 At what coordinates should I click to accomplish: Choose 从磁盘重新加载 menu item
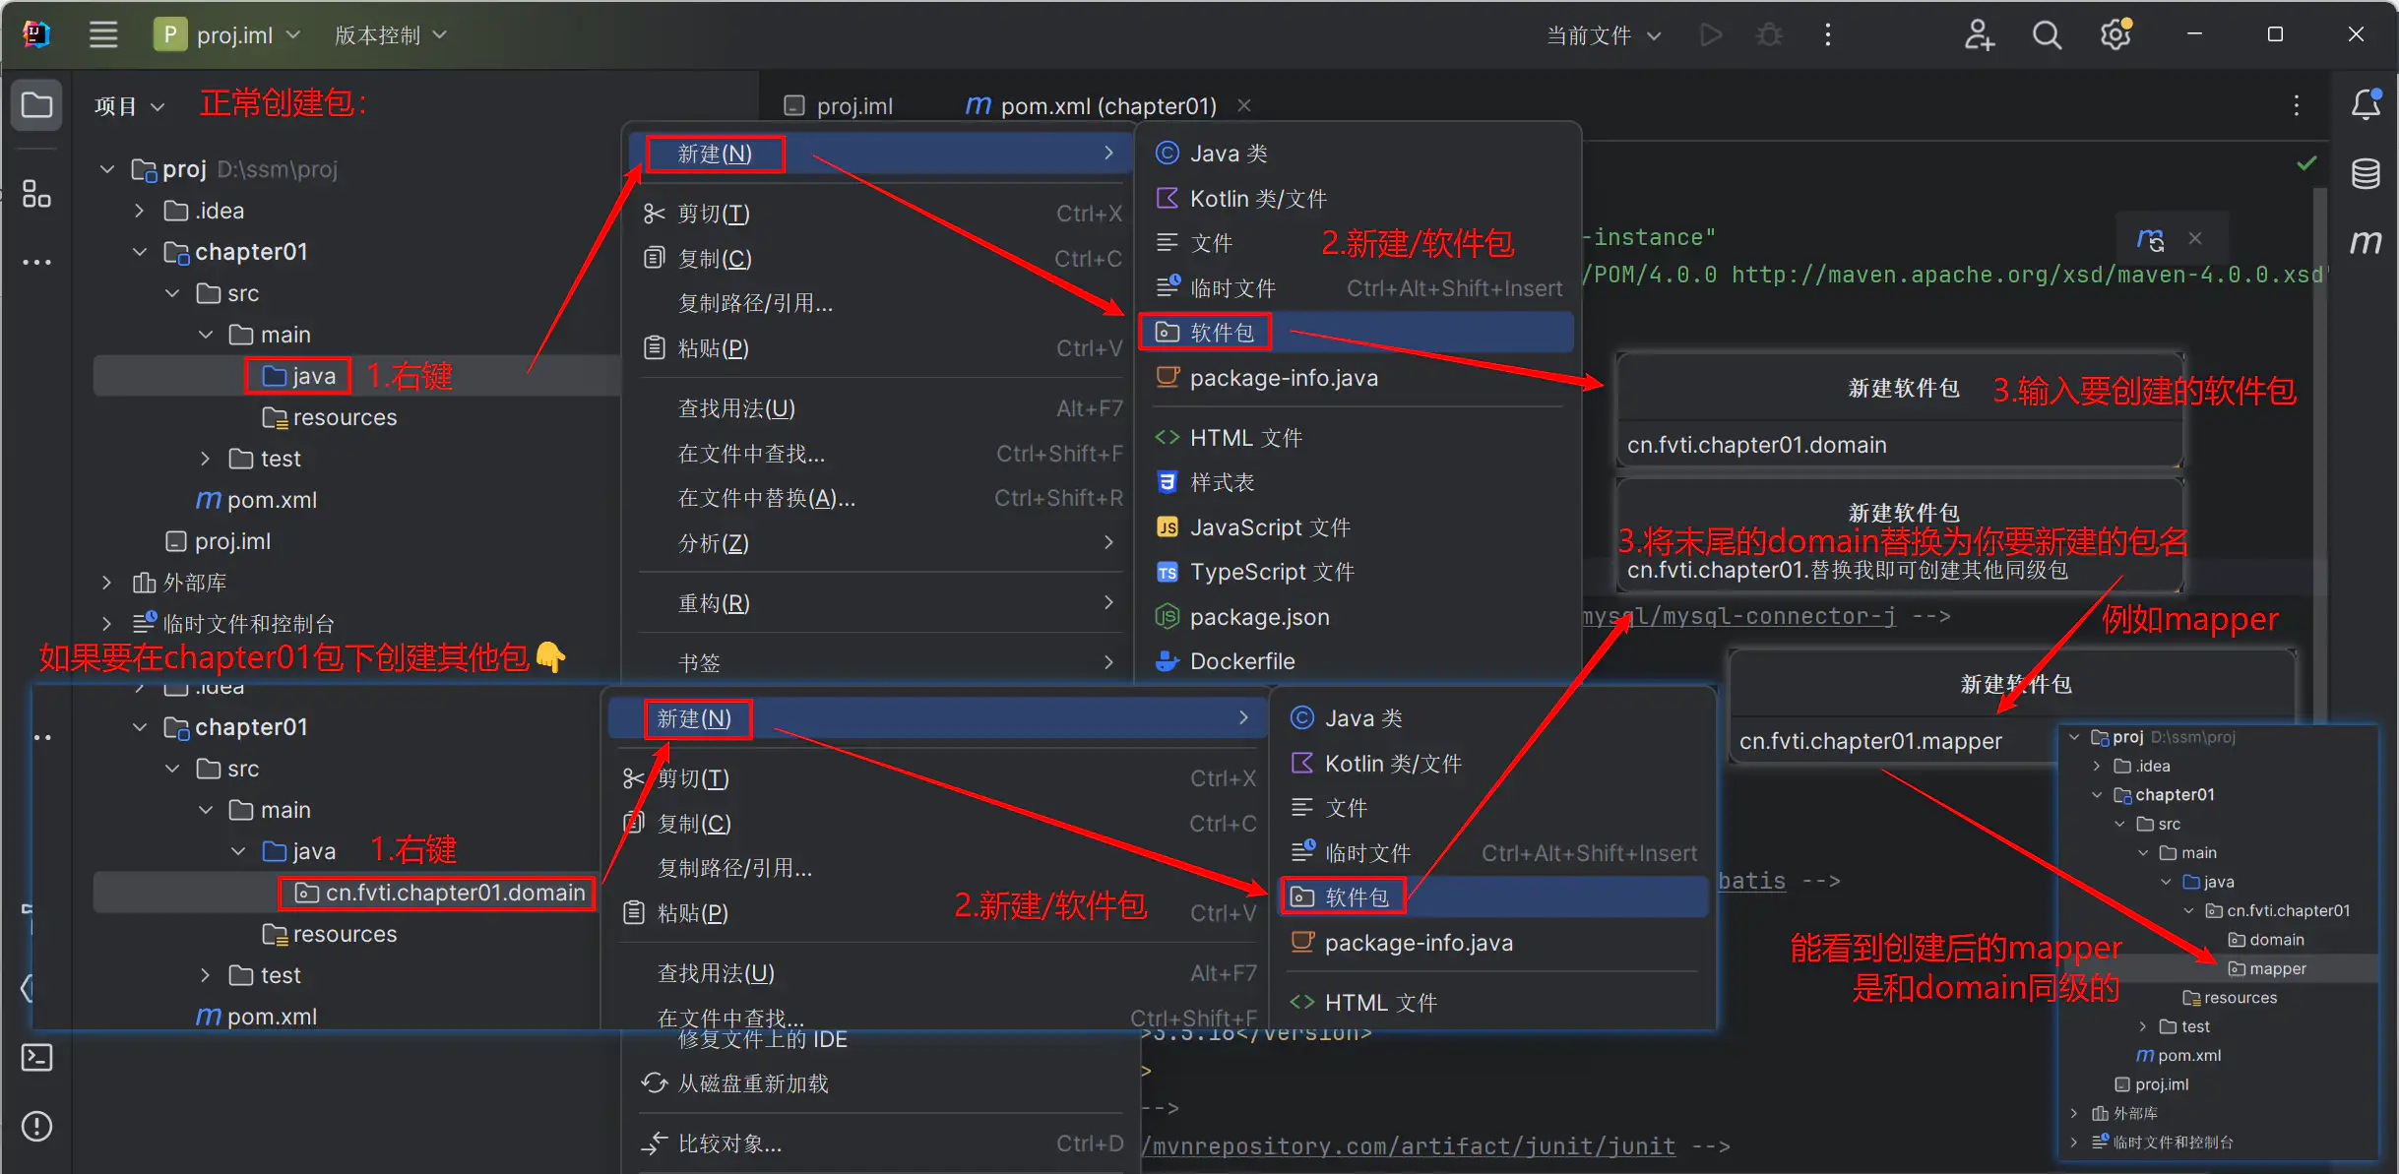[x=879, y=1083]
